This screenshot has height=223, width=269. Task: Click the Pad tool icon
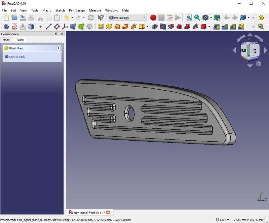click(101, 27)
